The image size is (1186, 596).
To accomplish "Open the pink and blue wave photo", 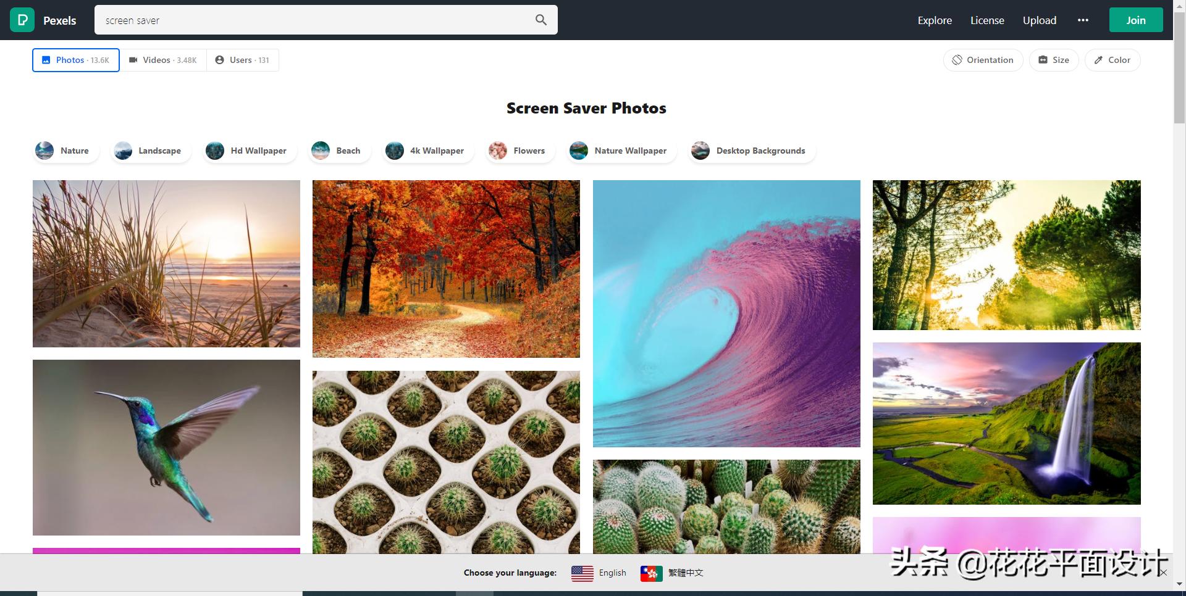I will pyautogui.click(x=726, y=313).
